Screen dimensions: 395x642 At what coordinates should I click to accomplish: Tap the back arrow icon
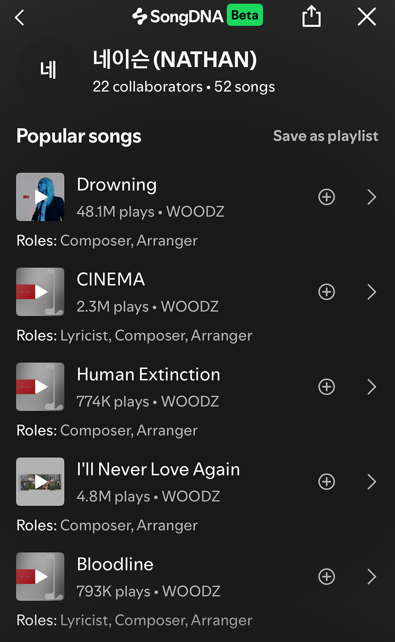point(19,18)
